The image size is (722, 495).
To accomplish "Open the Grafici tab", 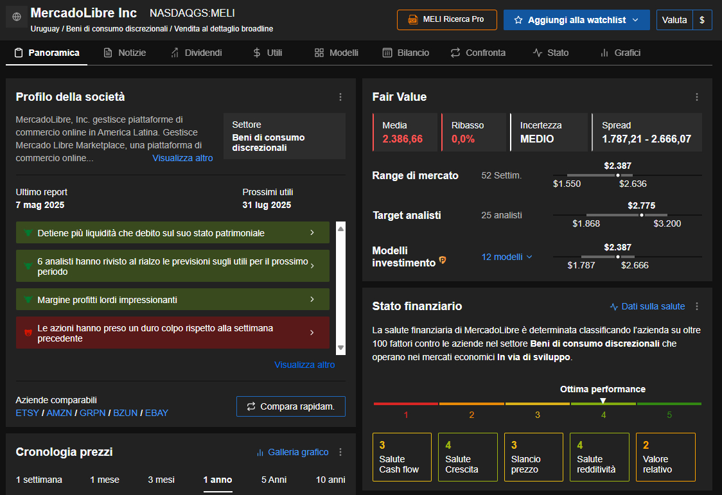I will pyautogui.click(x=621, y=53).
